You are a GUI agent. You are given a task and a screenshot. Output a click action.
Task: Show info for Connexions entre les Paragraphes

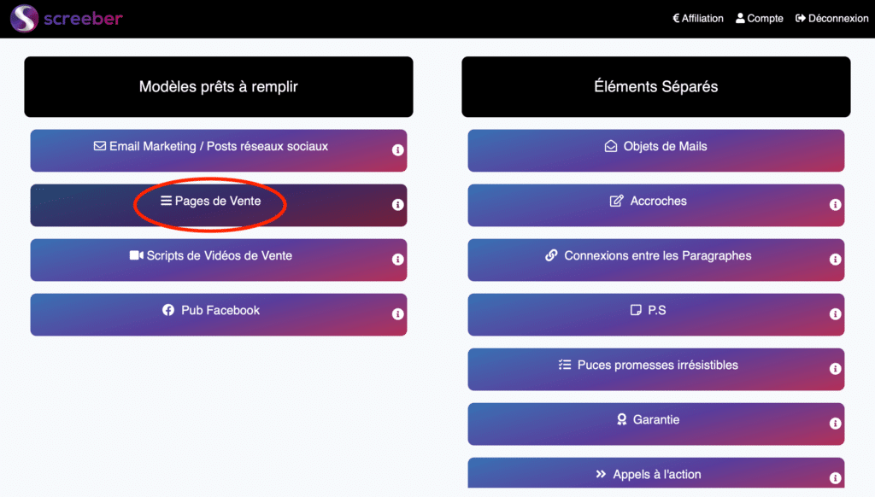(x=835, y=260)
